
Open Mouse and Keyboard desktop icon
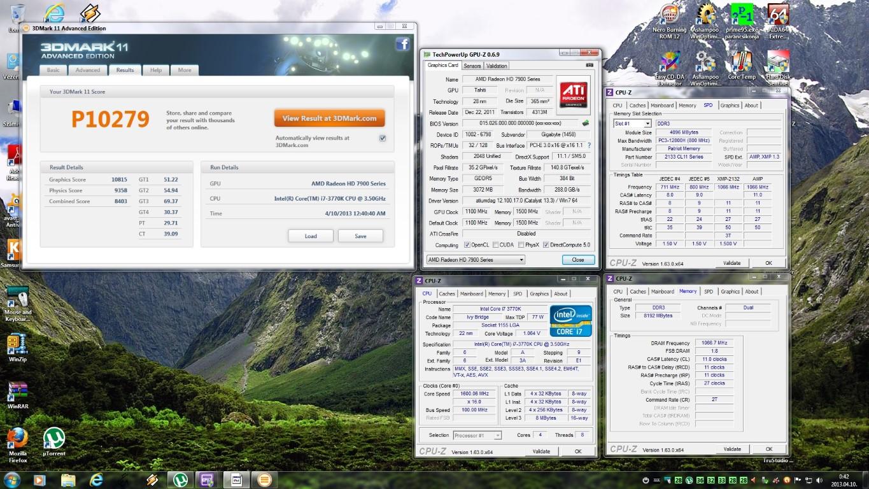tap(18, 303)
